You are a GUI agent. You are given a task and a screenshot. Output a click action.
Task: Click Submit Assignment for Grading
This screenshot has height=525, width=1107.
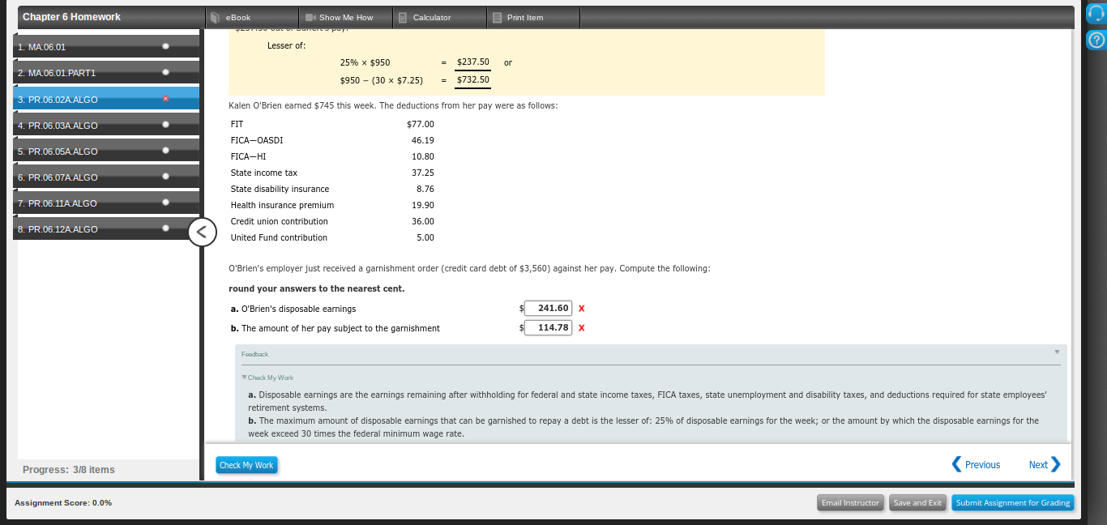1012,502
